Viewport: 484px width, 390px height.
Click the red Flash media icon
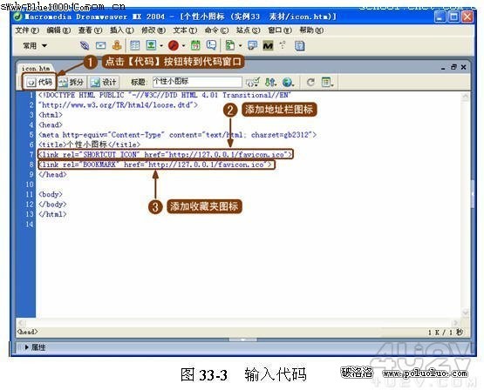174,45
